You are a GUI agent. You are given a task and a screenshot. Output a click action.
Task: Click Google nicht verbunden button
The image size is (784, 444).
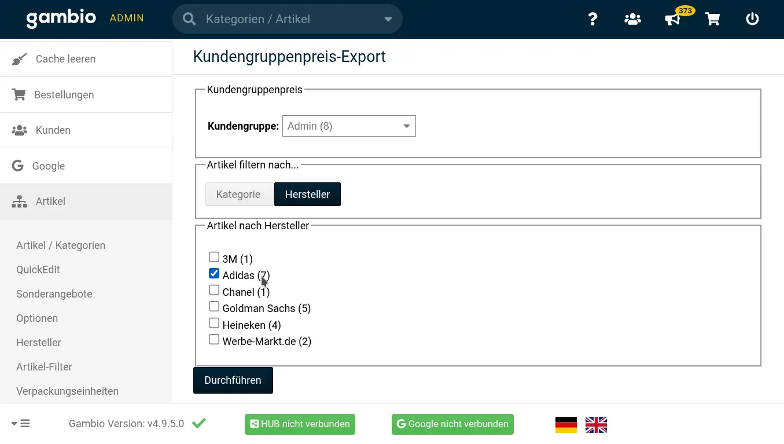coord(452,424)
